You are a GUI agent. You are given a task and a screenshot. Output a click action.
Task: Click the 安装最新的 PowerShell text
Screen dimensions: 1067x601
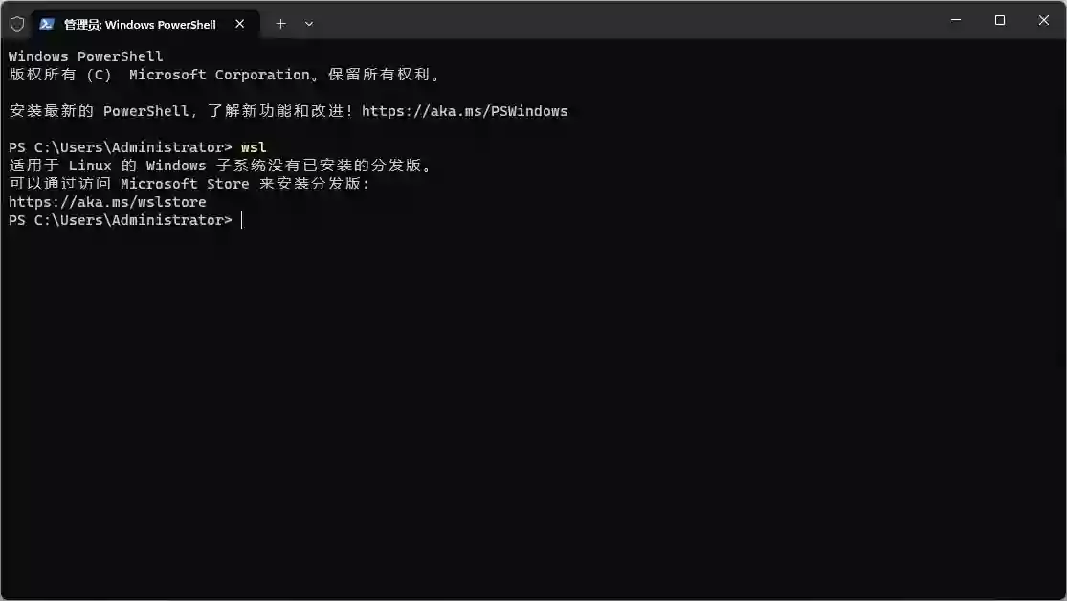point(99,111)
